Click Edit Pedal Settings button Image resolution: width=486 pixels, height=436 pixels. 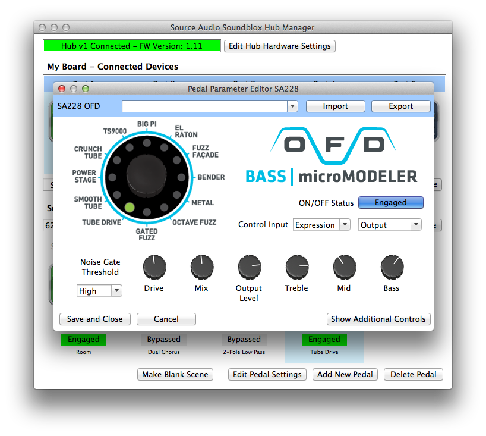point(267,374)
